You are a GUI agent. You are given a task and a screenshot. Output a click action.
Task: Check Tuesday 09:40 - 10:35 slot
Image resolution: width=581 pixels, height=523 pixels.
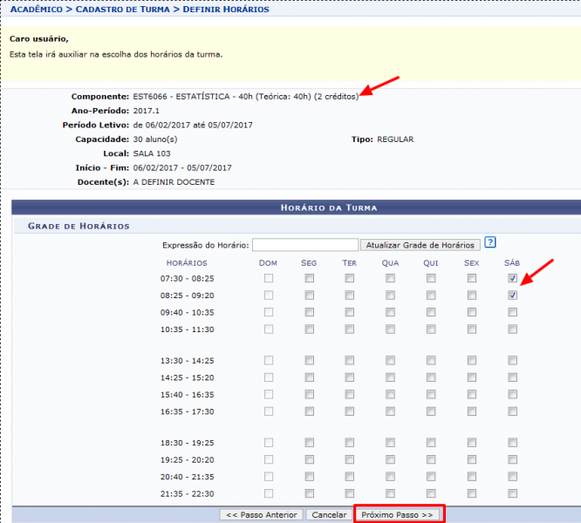tap(350, 312)
